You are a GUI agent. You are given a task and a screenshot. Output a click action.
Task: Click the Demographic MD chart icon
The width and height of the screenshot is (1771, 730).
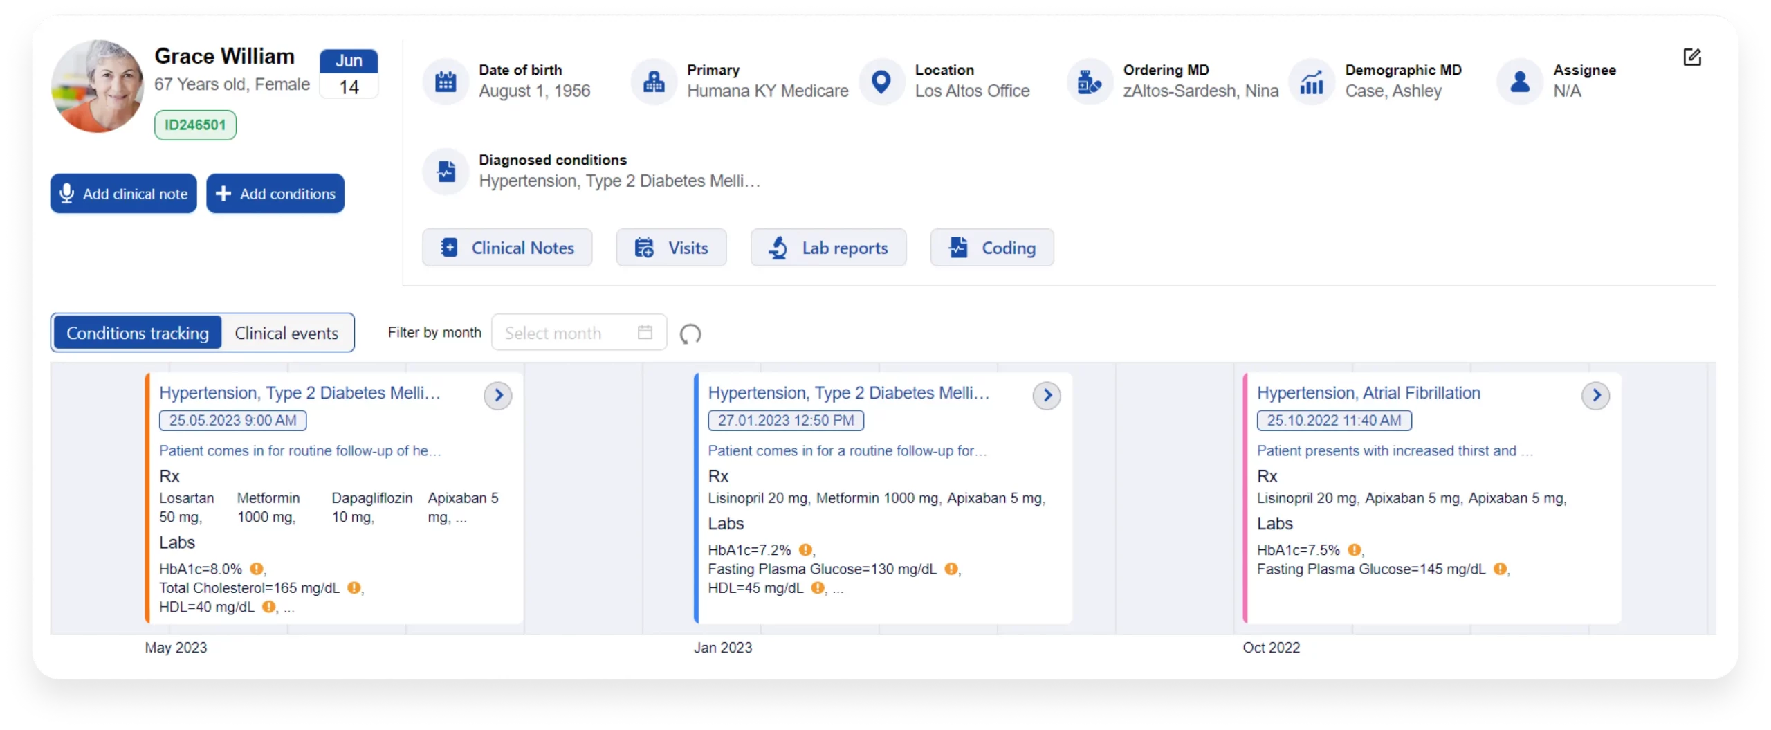pyautogui.click(x=1311, y=82)
